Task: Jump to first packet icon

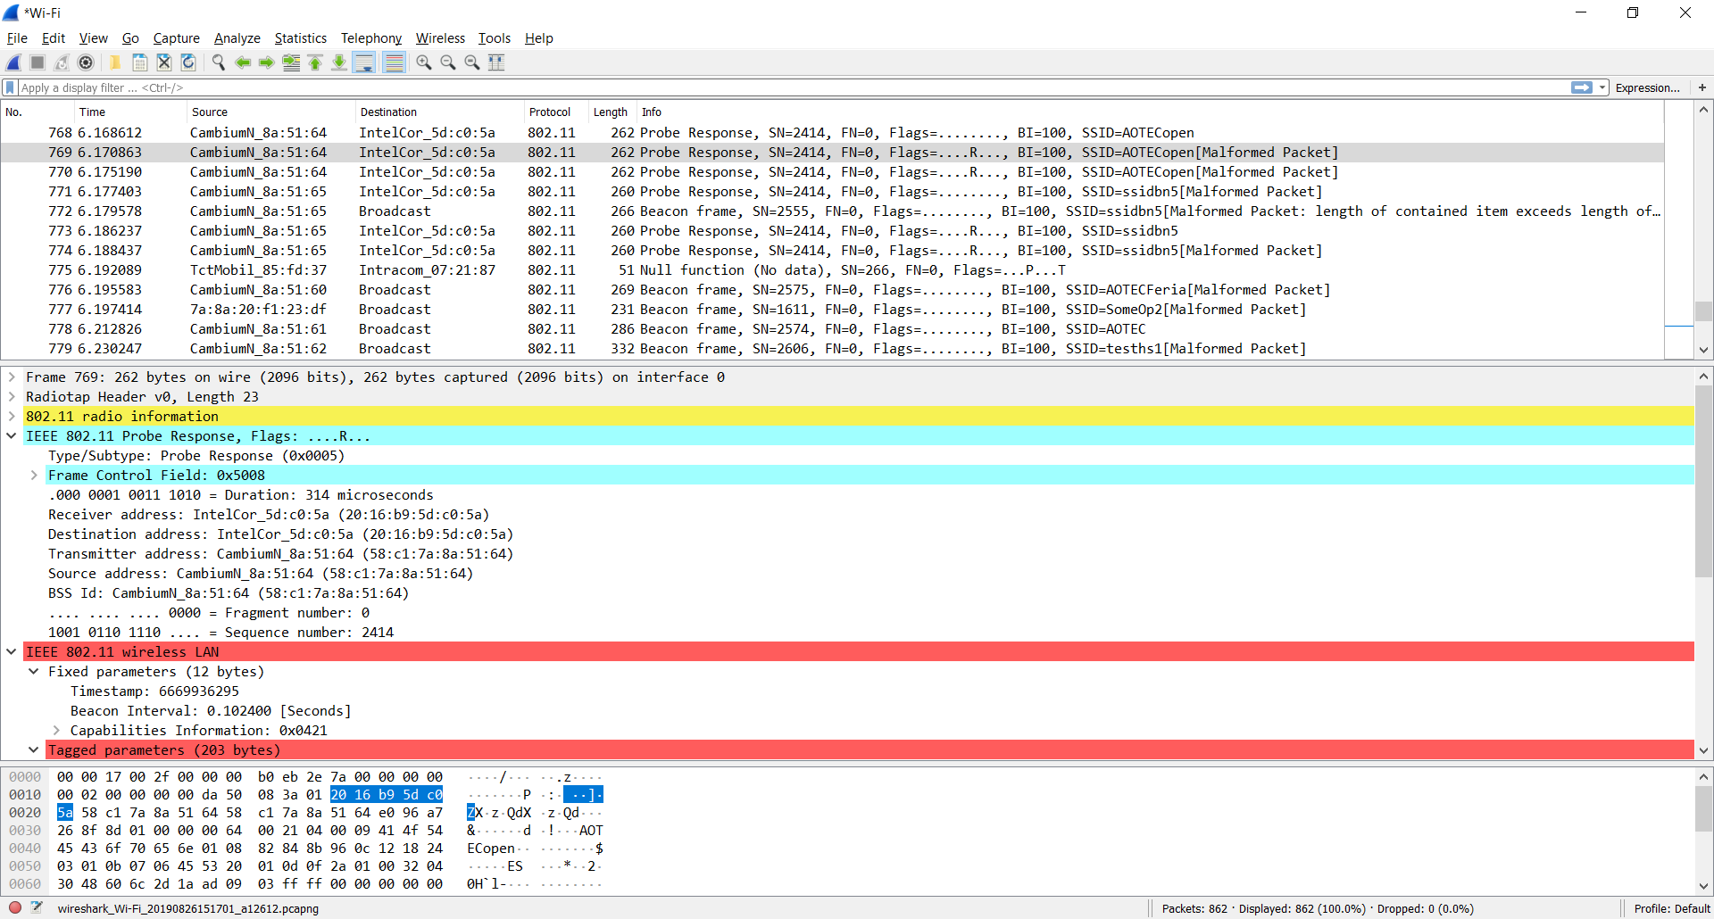Action: pos(315,62)
